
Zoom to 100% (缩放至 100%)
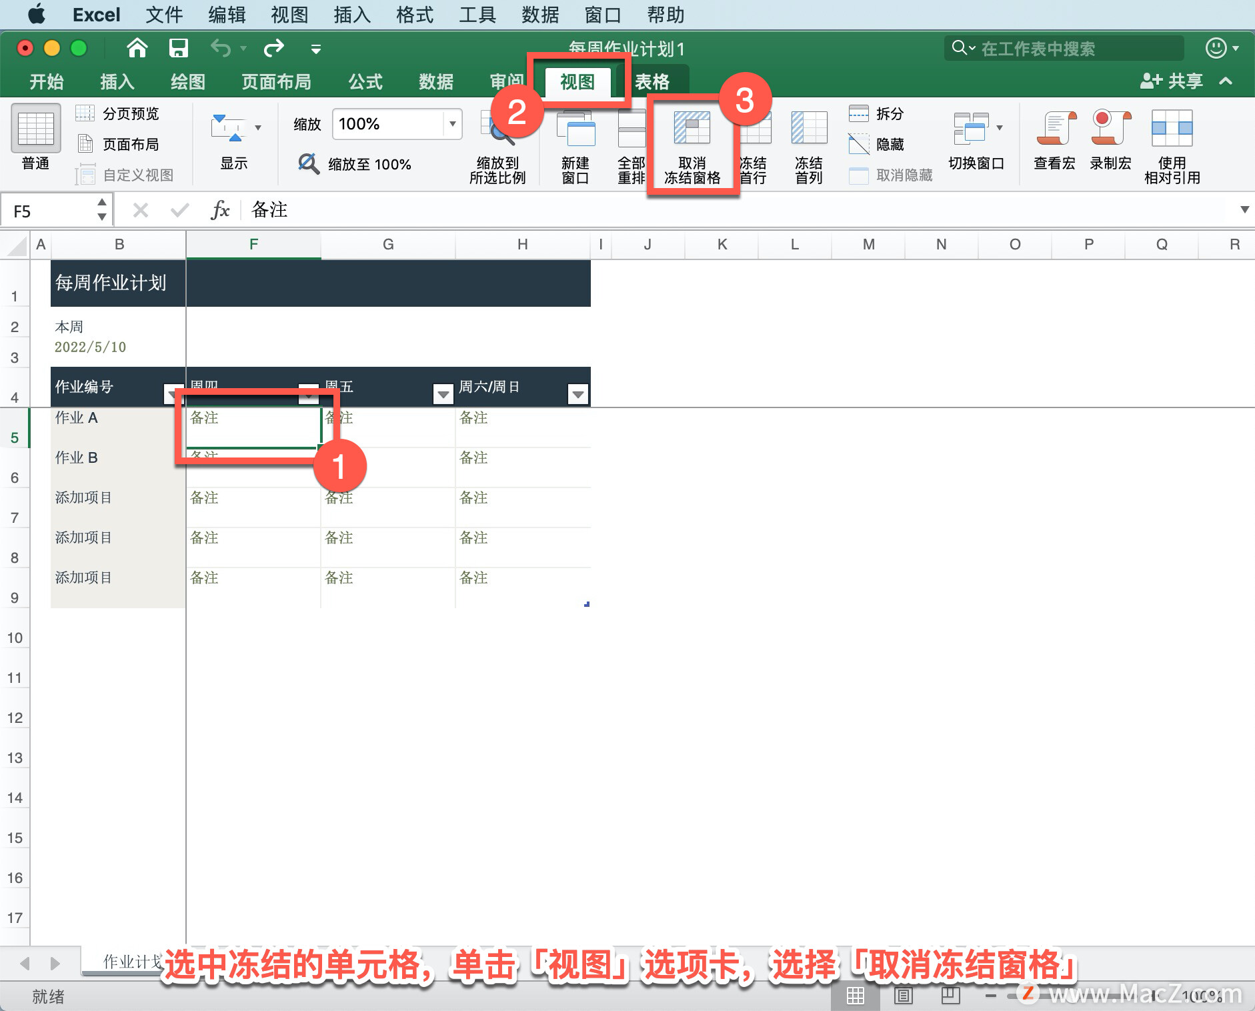pyautogui.click(x=355, y=164)
